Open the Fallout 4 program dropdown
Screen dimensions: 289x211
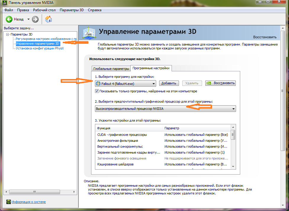coord(125,83)
